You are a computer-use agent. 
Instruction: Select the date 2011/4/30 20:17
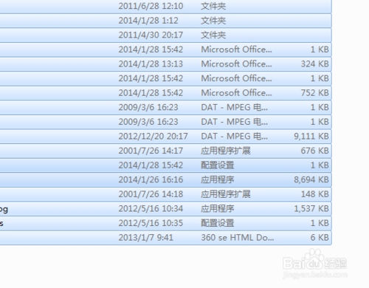click(151, 35)
